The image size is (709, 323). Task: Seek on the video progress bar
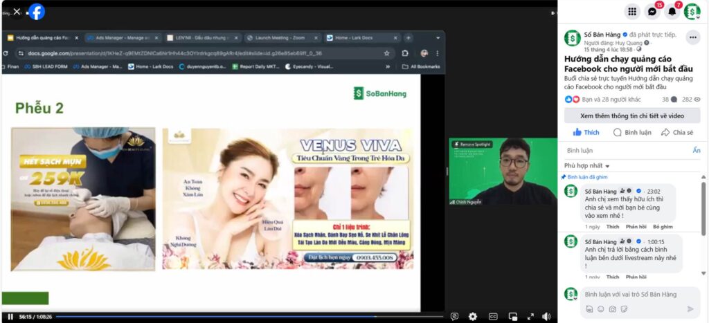click(x=249, y=317)
